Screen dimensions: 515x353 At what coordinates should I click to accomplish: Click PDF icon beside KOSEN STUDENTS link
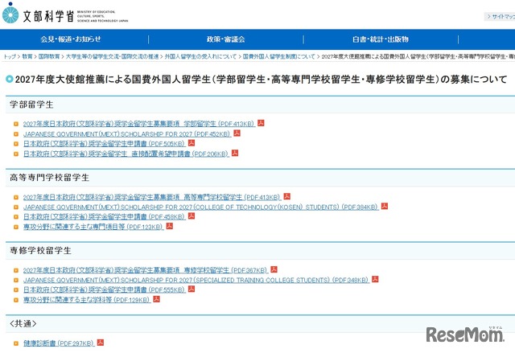click(x=385, y=206)
